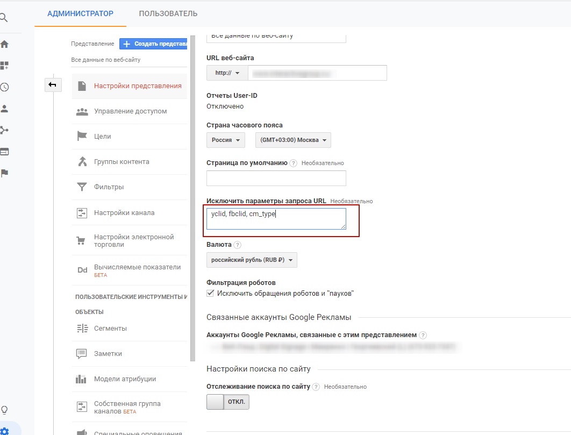Click the cart icon for Настройки электронной торговли
The image size is (571, 435).
pos(81,240)
